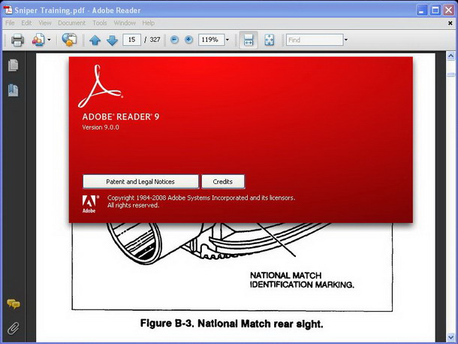The image size is (458, 344).
Task: Open the Comments panel icon
Action: [x=14, y=304]
